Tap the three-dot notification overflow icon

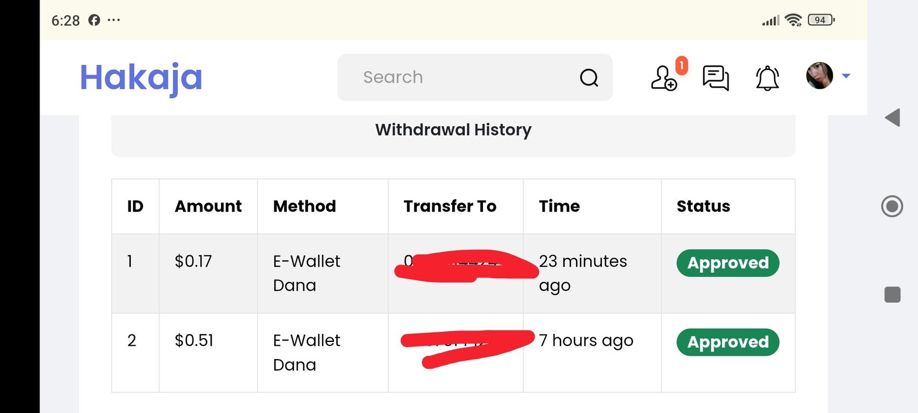pos(114,20)
